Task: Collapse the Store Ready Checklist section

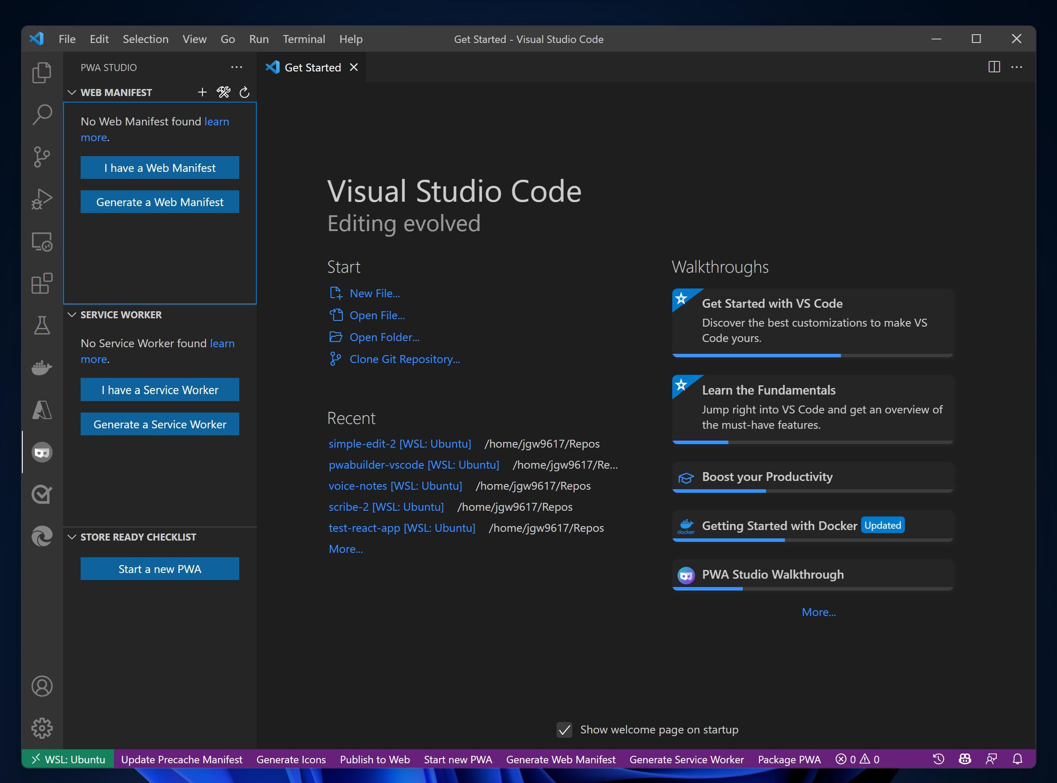Action: (x=72, y=537)
